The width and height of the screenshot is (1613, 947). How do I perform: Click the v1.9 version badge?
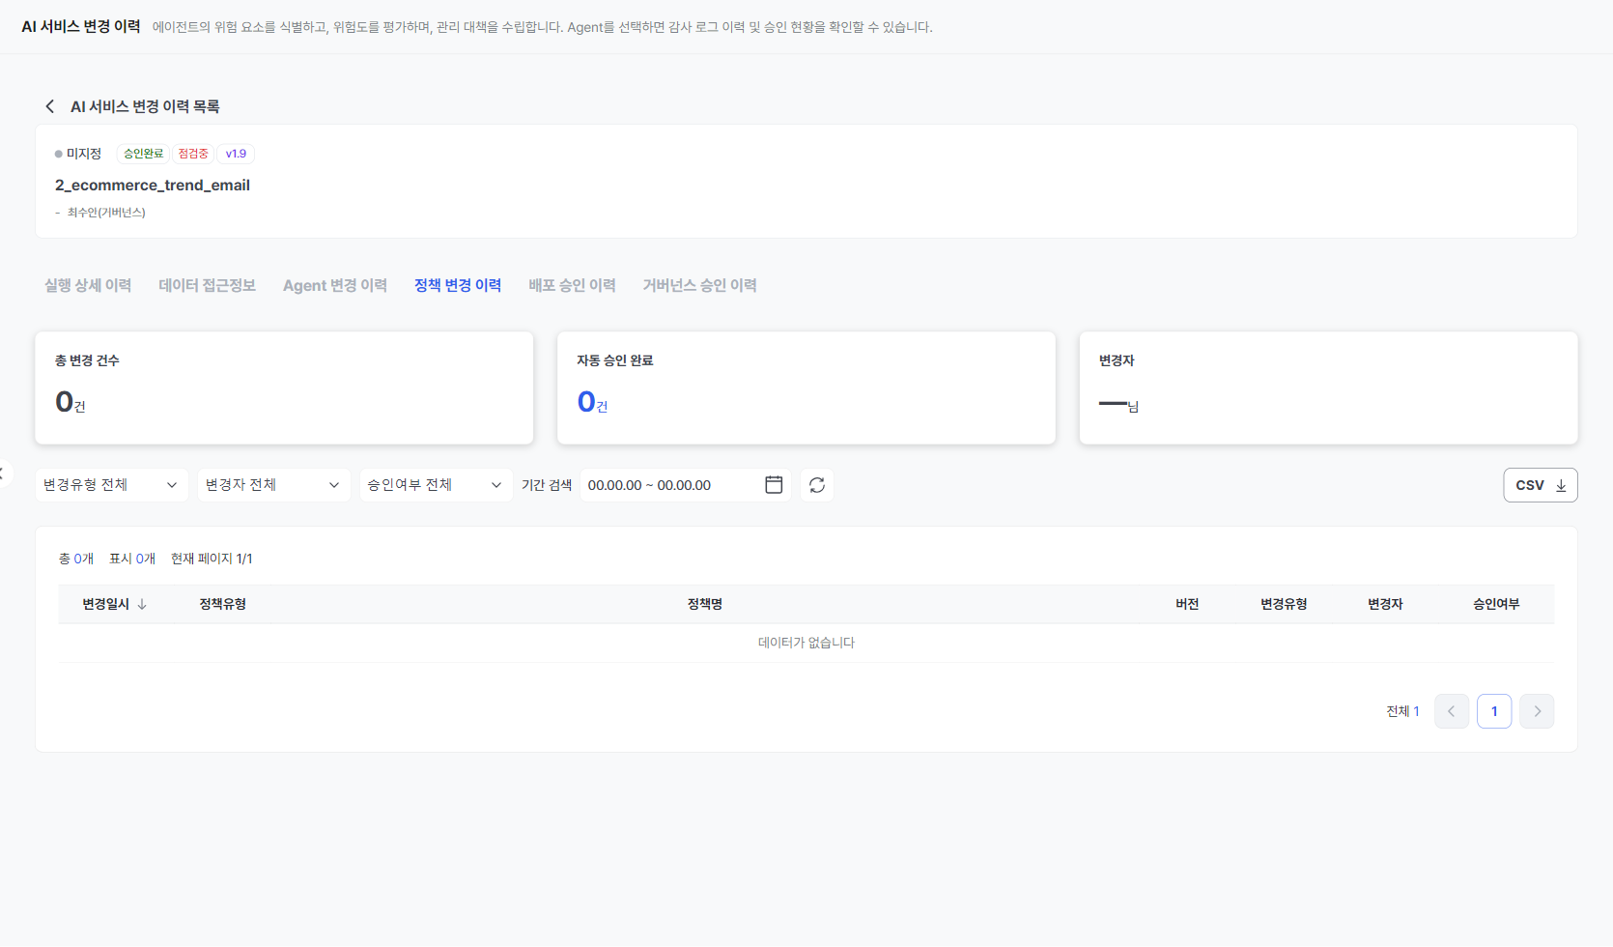tap(236, 154)
